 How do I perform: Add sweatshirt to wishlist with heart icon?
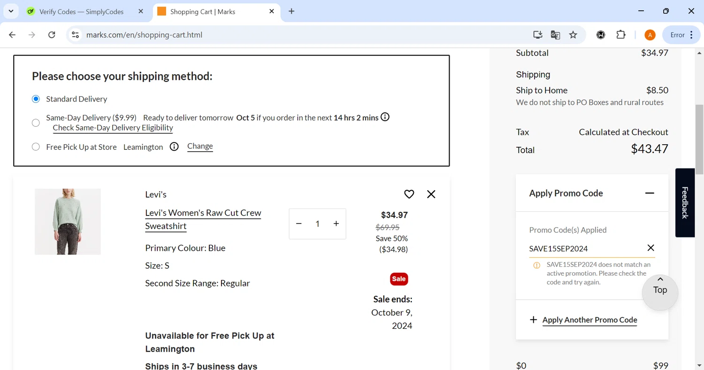409,194
